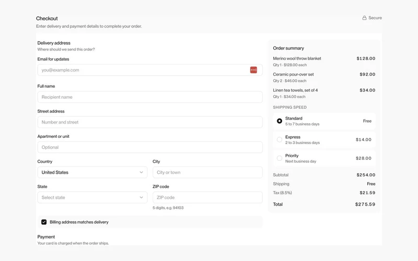Click the Ceramic pour-over set item
The image size is (418, 261).
(x=293, y=74)
